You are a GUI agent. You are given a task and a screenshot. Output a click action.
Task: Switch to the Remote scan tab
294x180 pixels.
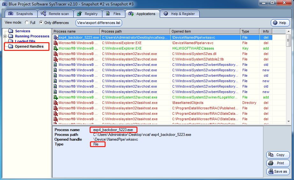tap(55, 14)
